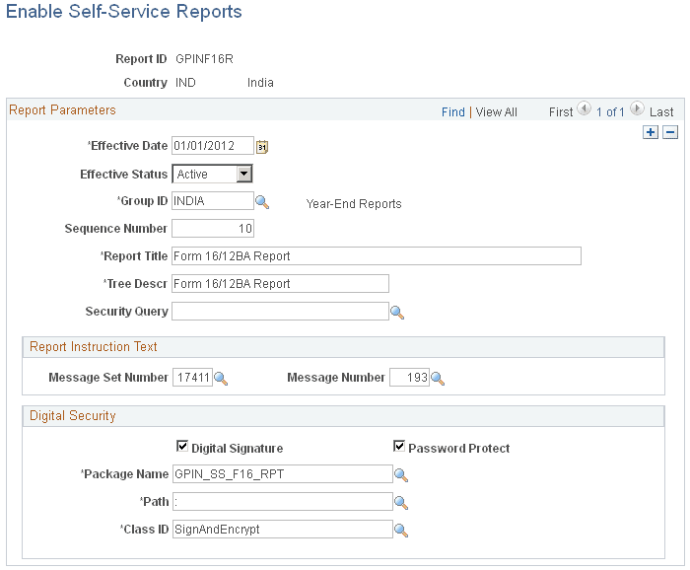Open the Path lookup magnifier

[401, 502]
